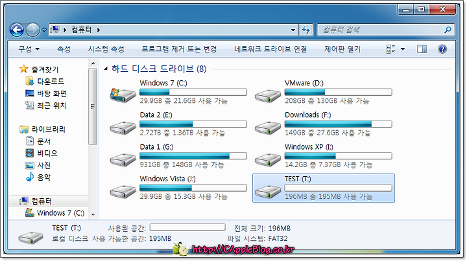Viewport: 467px width, 261px height.
Task: Toggle the preview pane button
Action: click(422, 49)
